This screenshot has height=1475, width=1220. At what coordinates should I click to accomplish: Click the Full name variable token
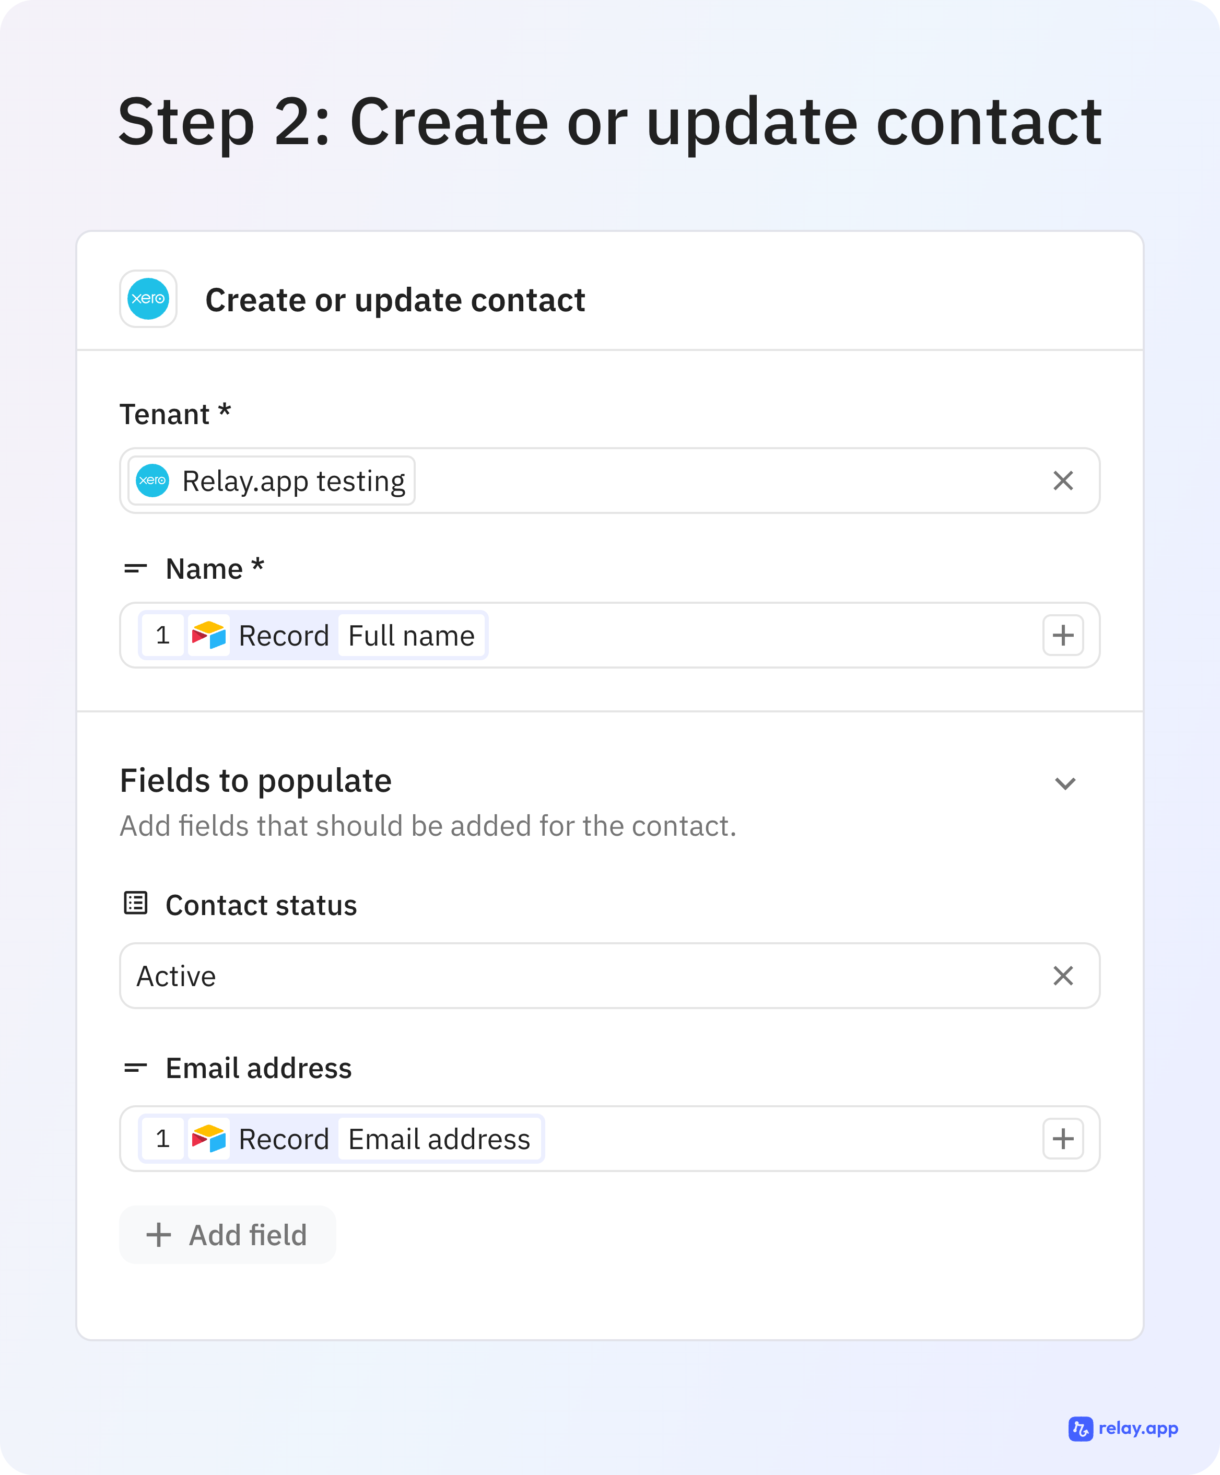pyautogui.click(x=411, y=636)
